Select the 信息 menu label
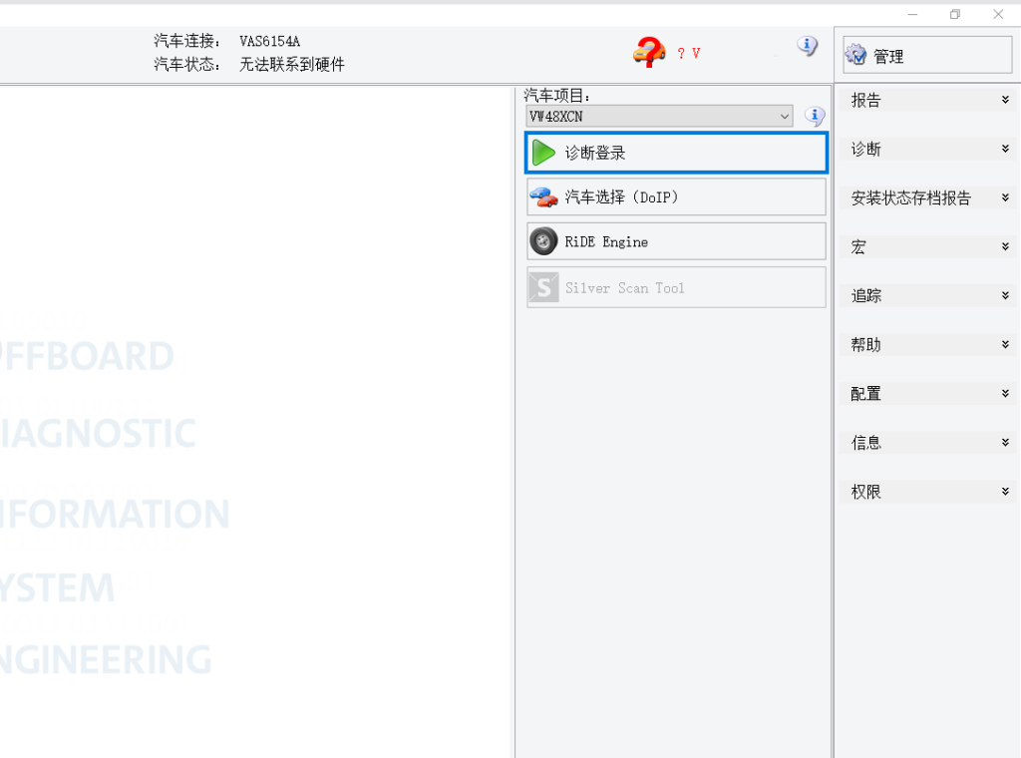This screenshot has width=1021, height=758. 866,443
